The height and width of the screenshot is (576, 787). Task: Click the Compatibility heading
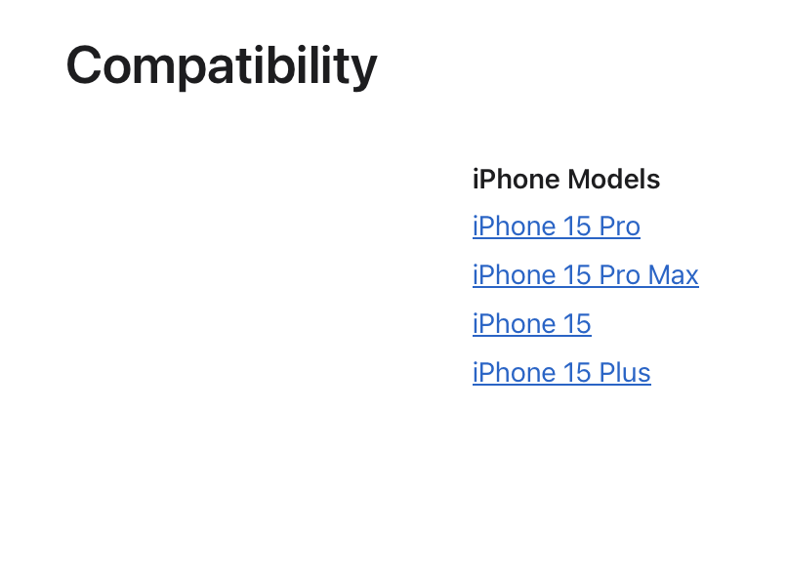click(x=222, y=66)
